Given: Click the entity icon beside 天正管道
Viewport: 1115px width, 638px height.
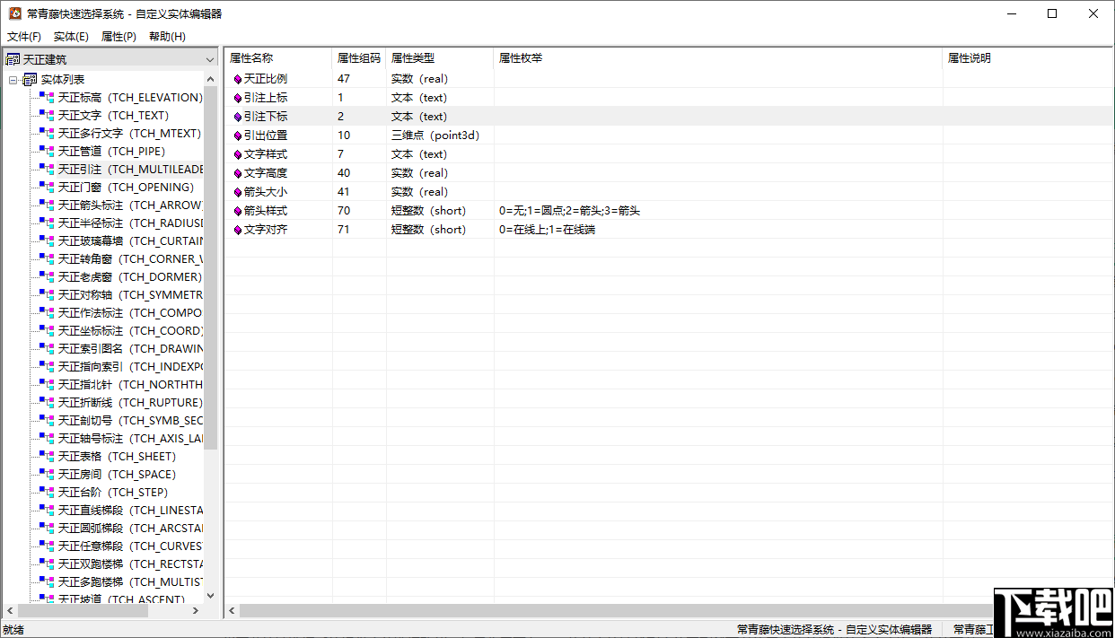Looking at the screenshot, I should point(46,151).
